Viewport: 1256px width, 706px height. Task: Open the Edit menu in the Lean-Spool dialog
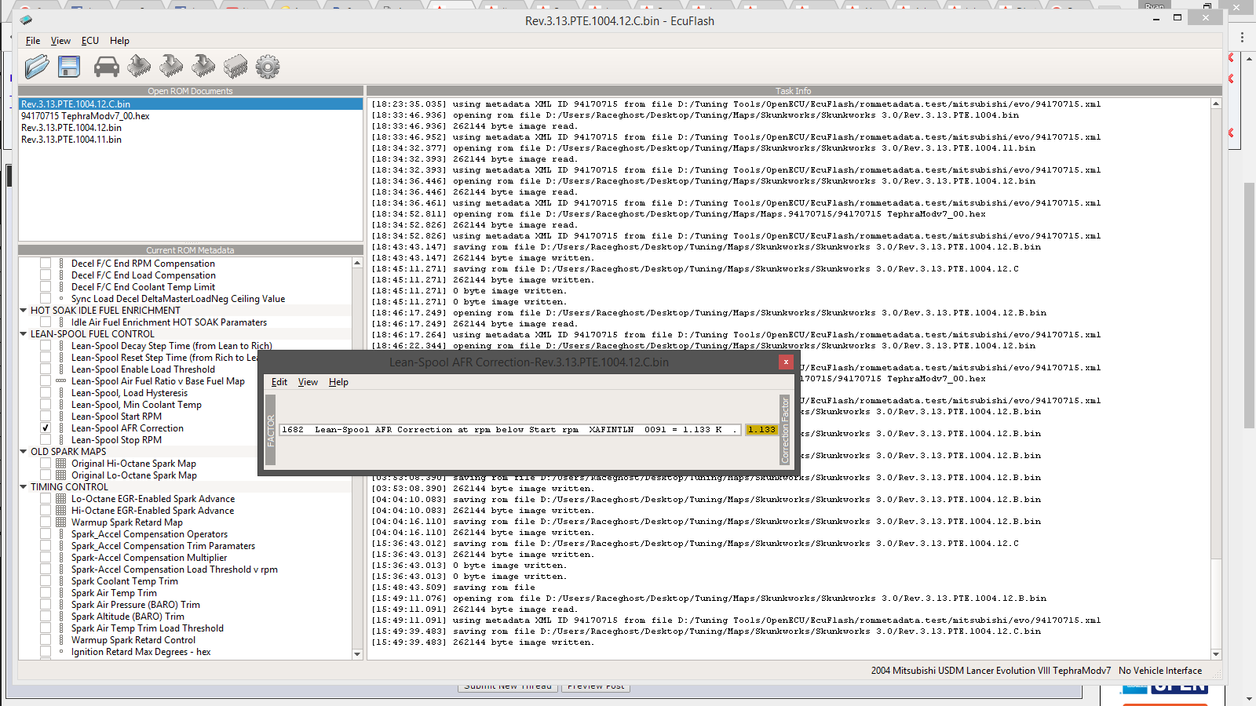tap(279, 382)
